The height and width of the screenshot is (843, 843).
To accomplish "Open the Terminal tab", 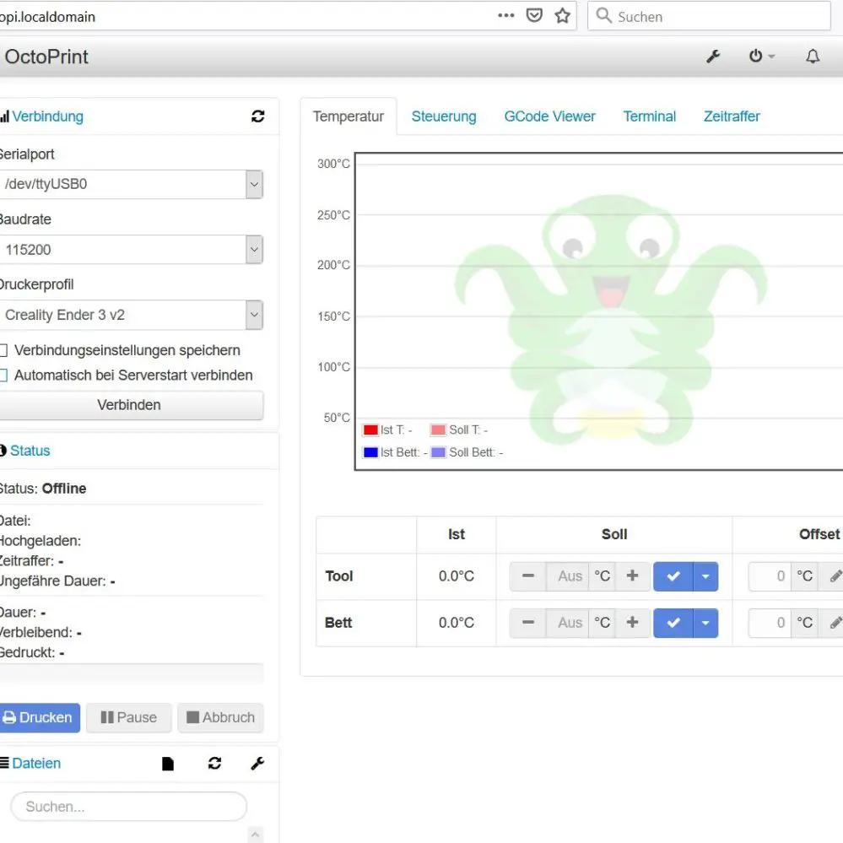I will [x=650, y=116].
